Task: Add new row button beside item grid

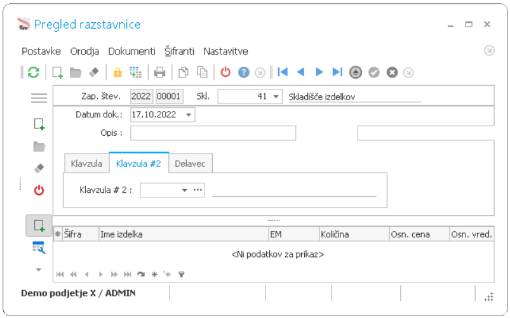Action: pyautogui.click(x=39, y=225)
